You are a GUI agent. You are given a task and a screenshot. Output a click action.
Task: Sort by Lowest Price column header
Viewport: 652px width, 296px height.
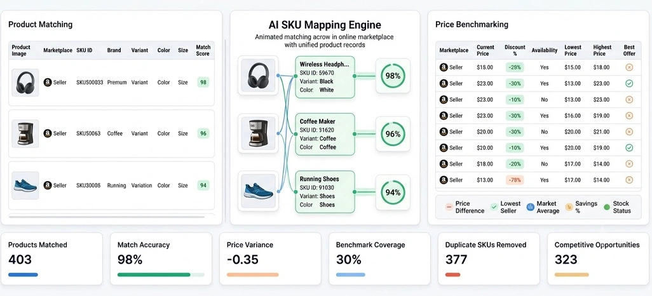point(573,50)
